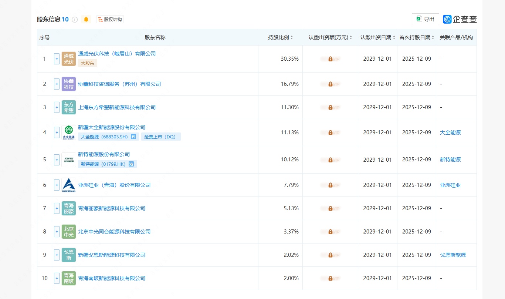Screen dimensions: 505x299
Task: Click the 企查查 logo
Action: pyautogui.click(x=460, y=19)
